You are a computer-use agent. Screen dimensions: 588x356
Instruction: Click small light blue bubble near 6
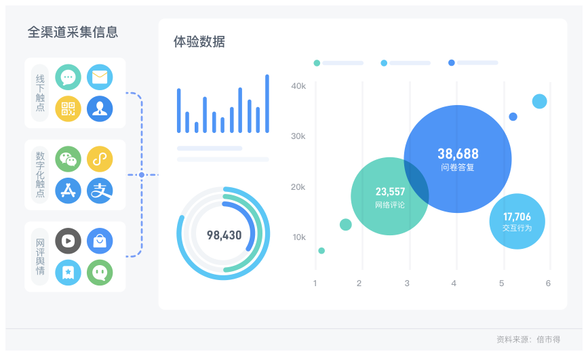[x=540, y=101]
